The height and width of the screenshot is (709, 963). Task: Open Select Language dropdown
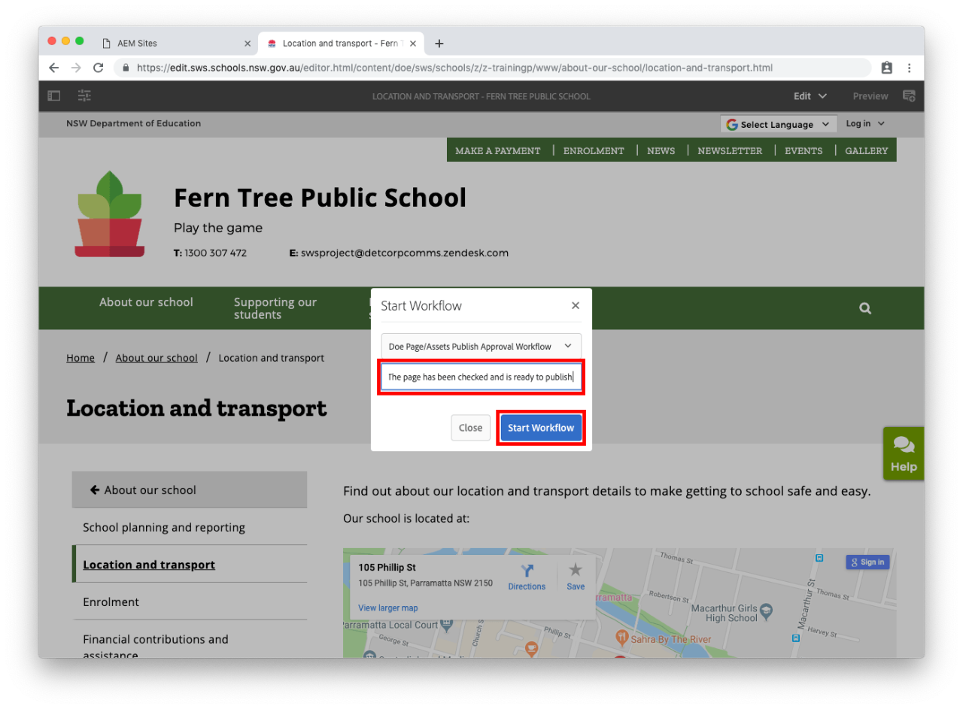click(x=779, y=124)
